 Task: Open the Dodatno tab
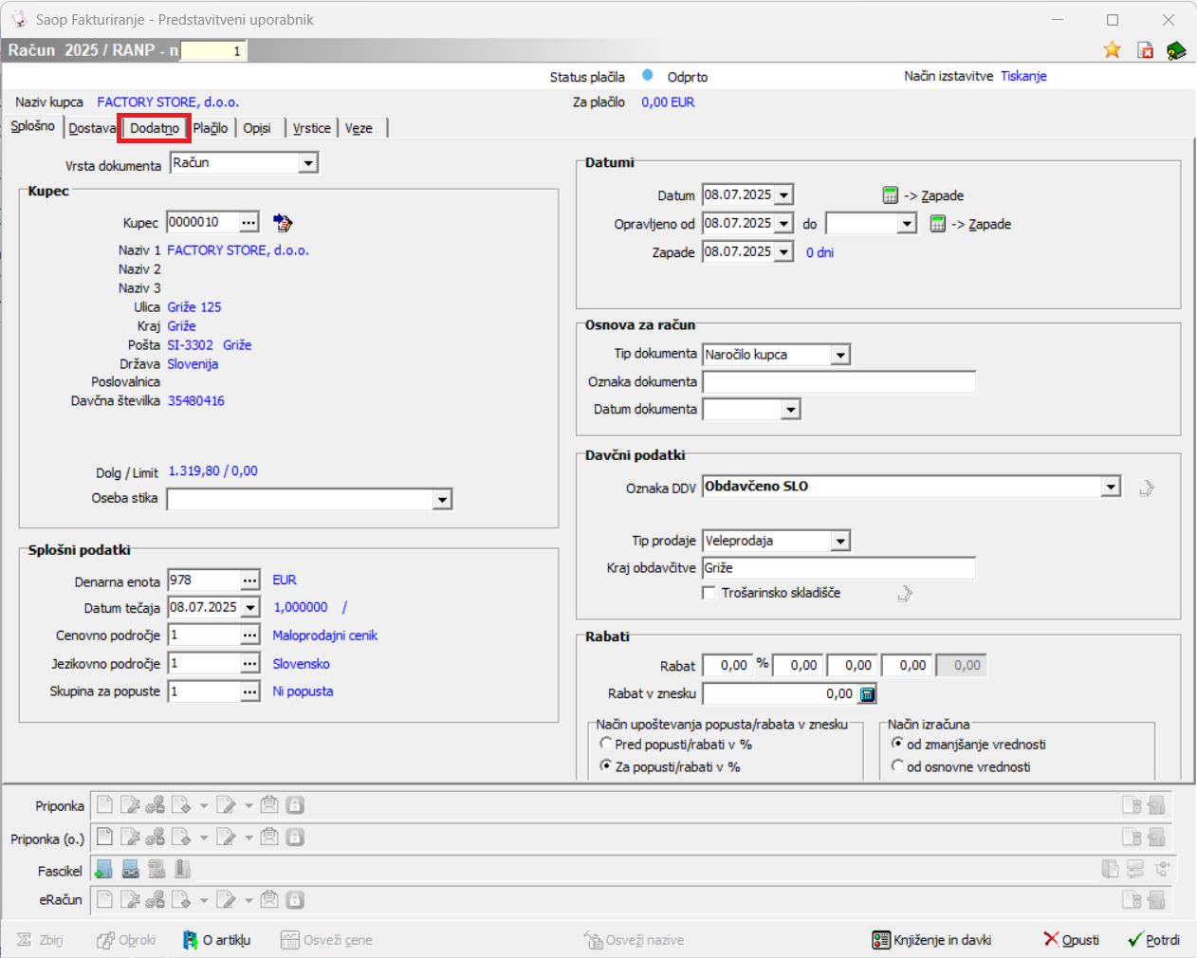coord(155,128)
